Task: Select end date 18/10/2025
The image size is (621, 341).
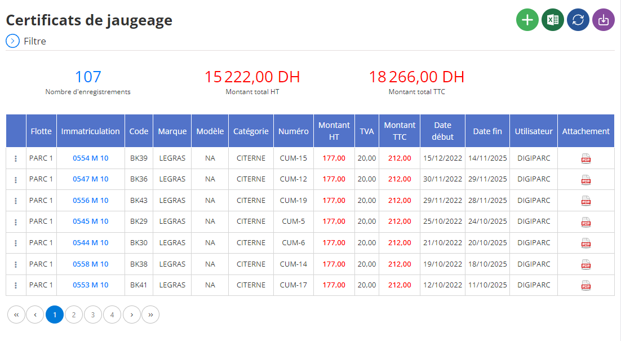Action: point(487,264)
